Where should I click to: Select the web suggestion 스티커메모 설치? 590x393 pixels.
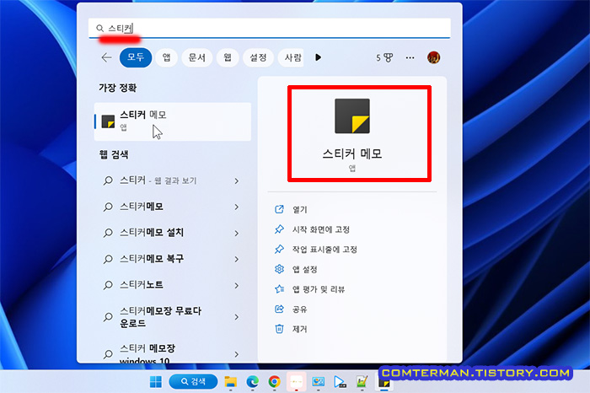tap(152, 233)
